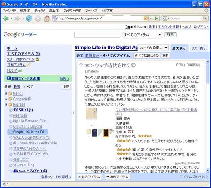Go to 前のアイテム

pyautogui.click(x=89, y=177)
